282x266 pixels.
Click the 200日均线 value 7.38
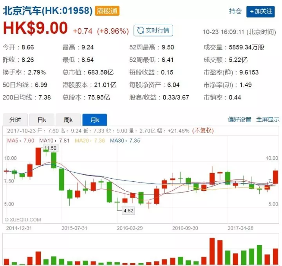point(45,97)
